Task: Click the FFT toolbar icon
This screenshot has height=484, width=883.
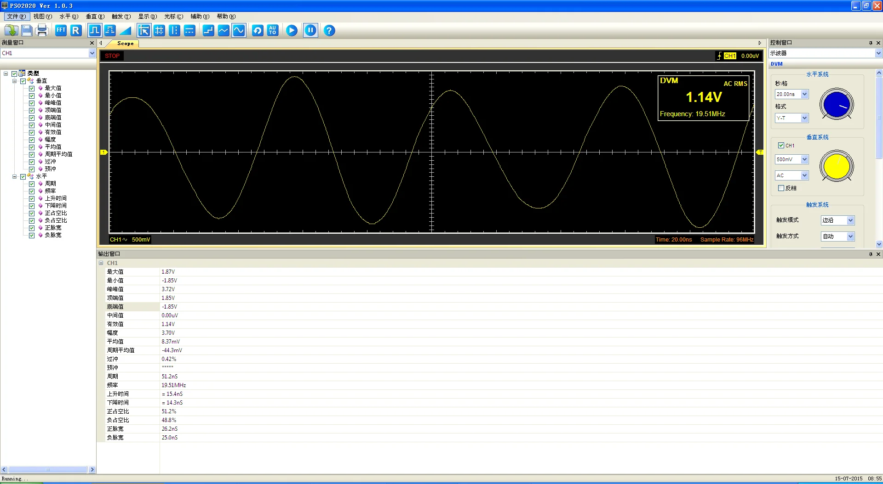Action: (61, 30)
